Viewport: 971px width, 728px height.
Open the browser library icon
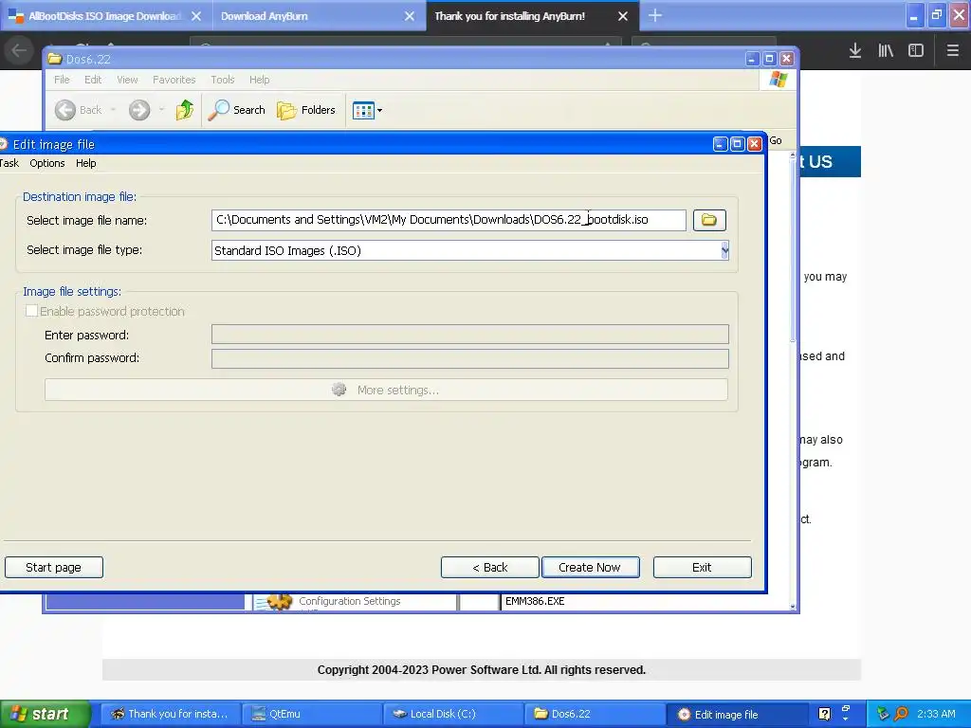[x=886, y=51]
